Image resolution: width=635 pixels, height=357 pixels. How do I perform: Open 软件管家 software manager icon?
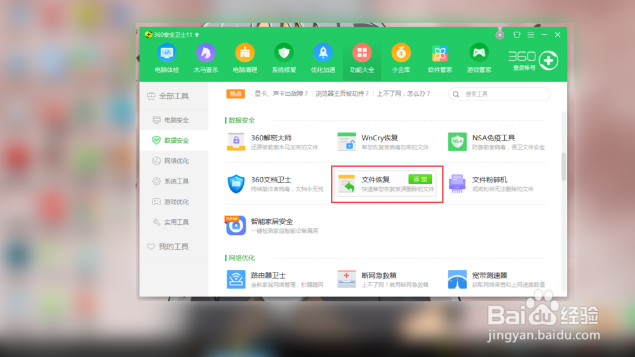tap(440, 53)
